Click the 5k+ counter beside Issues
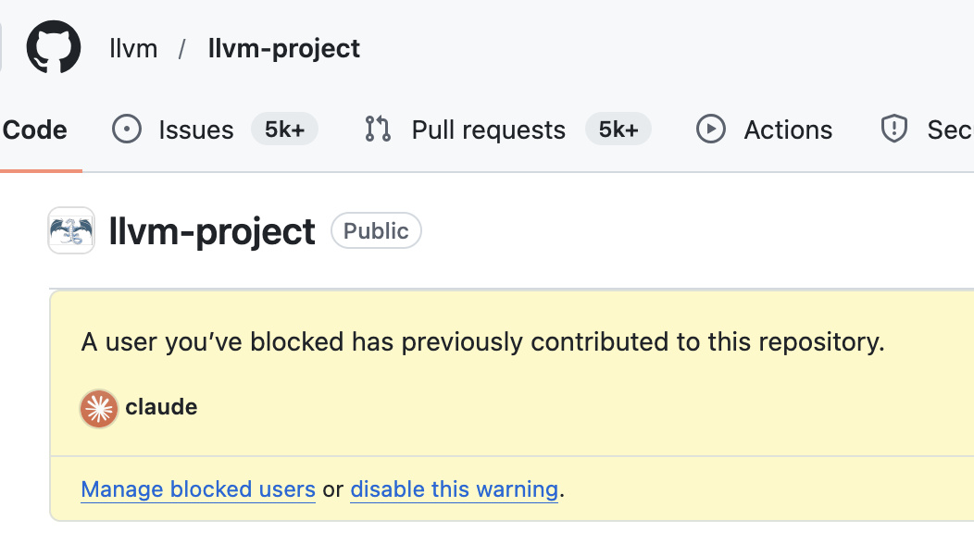 [284, 130]
